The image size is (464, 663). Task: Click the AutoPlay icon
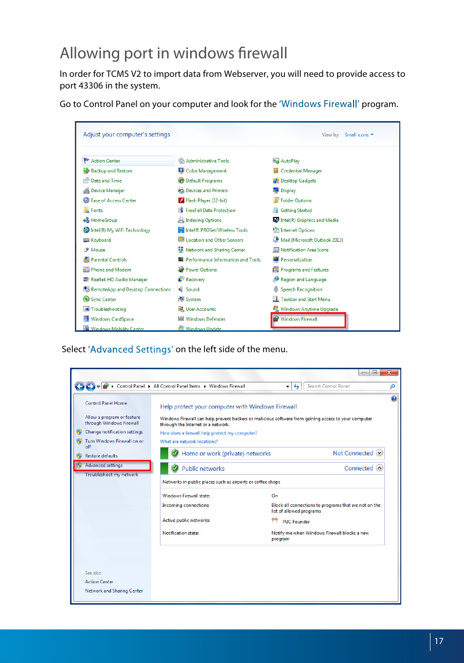coord(276,161)
